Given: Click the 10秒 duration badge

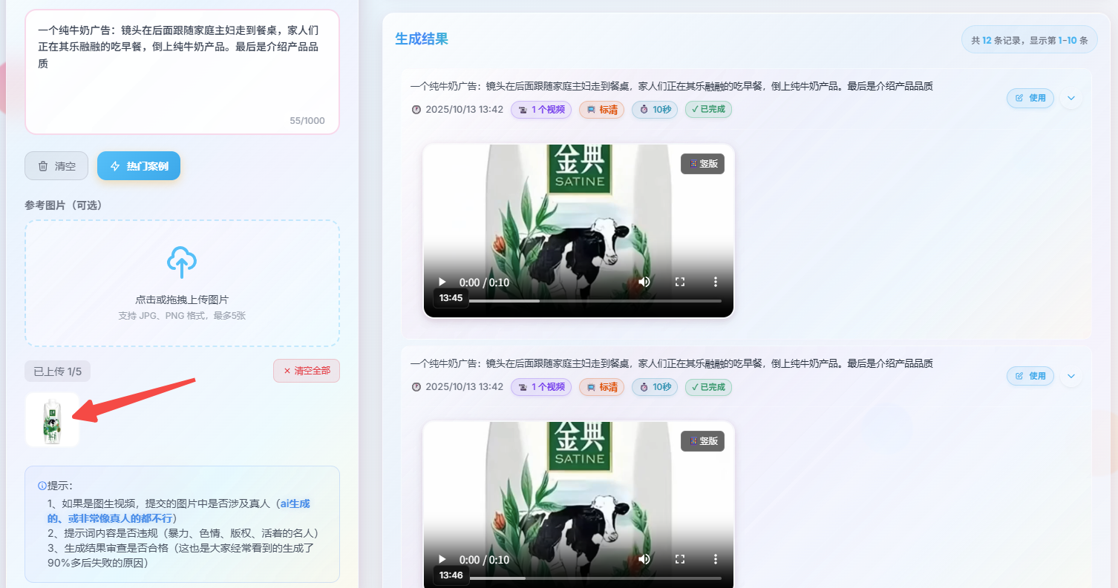Looking at the screenshot, I should [654, 109].
